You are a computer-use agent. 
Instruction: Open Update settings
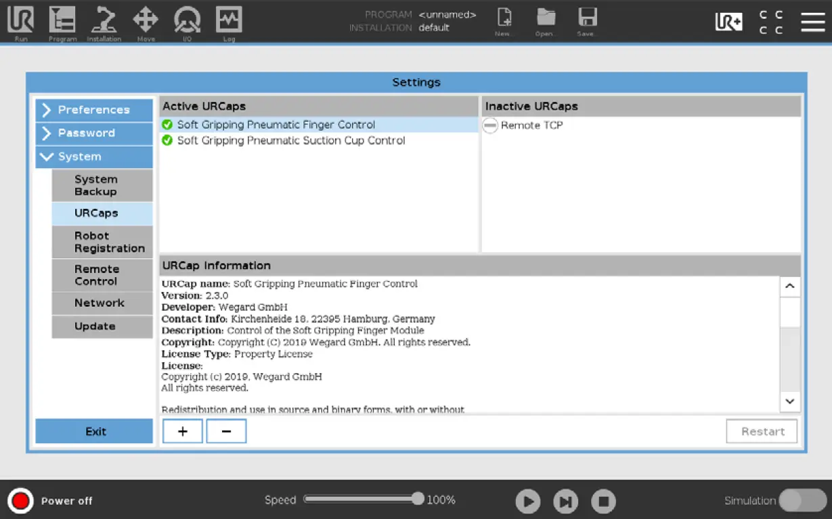[x=102, y=326]
